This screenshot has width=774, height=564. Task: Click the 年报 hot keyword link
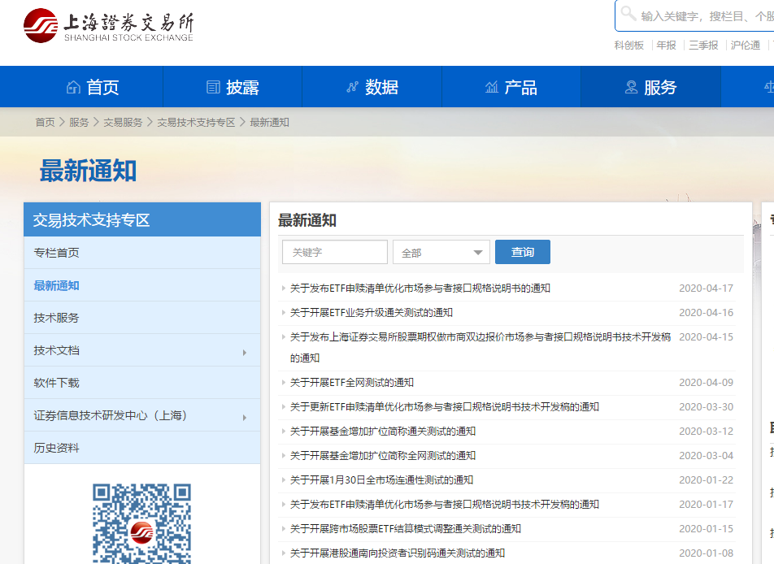[x=666, y=46]
